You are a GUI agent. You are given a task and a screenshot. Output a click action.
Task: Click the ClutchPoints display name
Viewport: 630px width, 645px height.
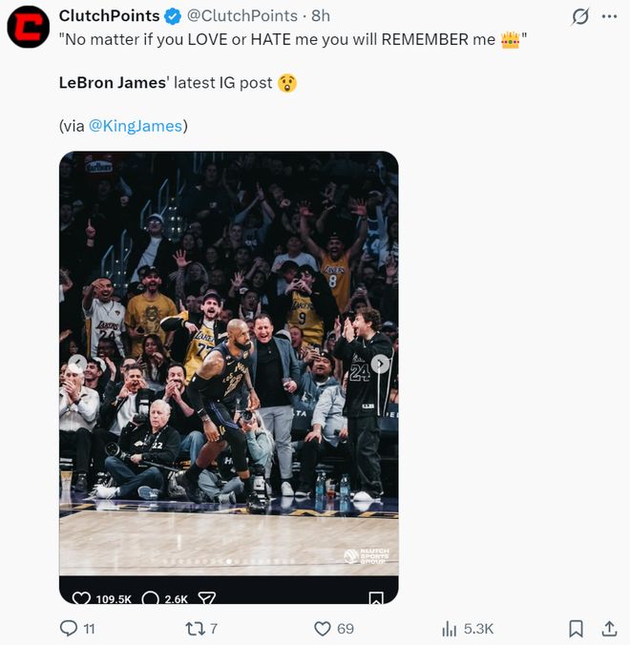[x=109, y=16]
